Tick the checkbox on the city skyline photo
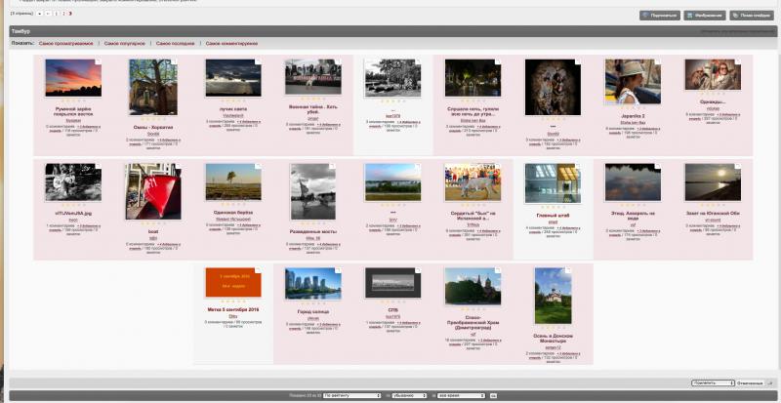This screenshot has width=781, height=403. (338, 270)
